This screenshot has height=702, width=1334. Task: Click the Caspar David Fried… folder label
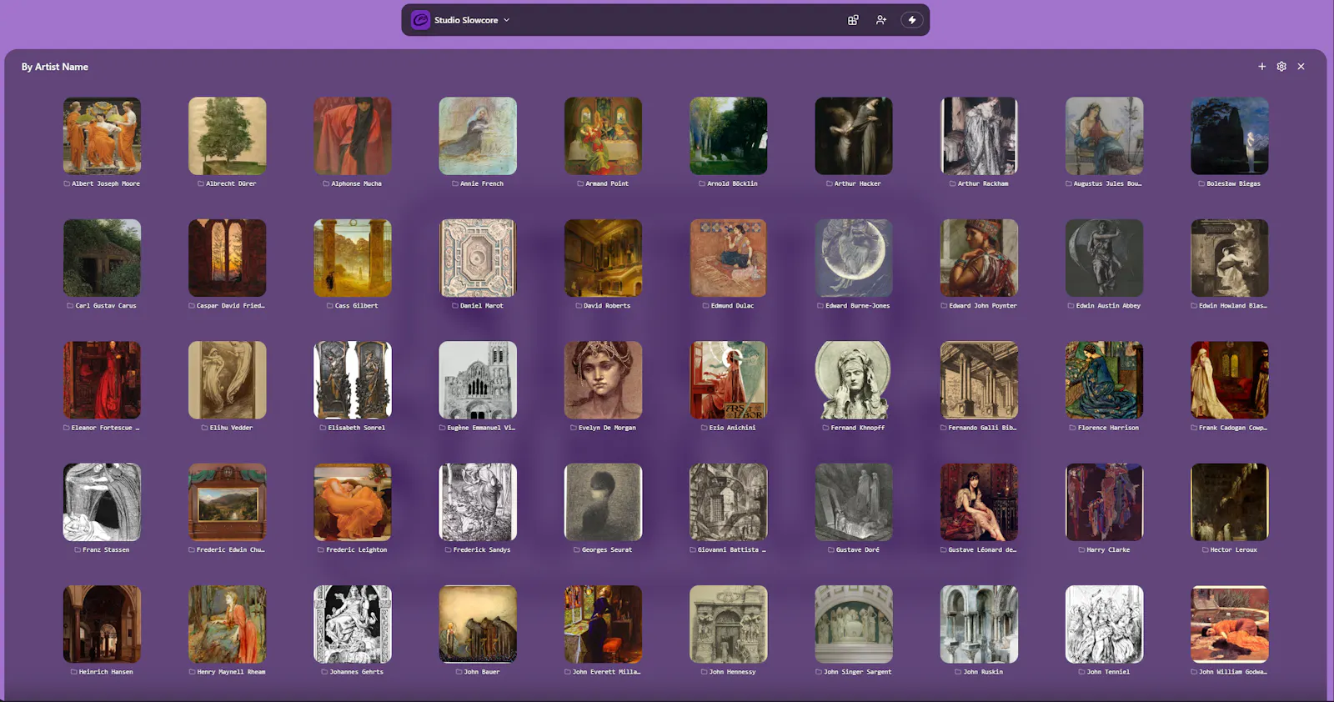point(227,306)
